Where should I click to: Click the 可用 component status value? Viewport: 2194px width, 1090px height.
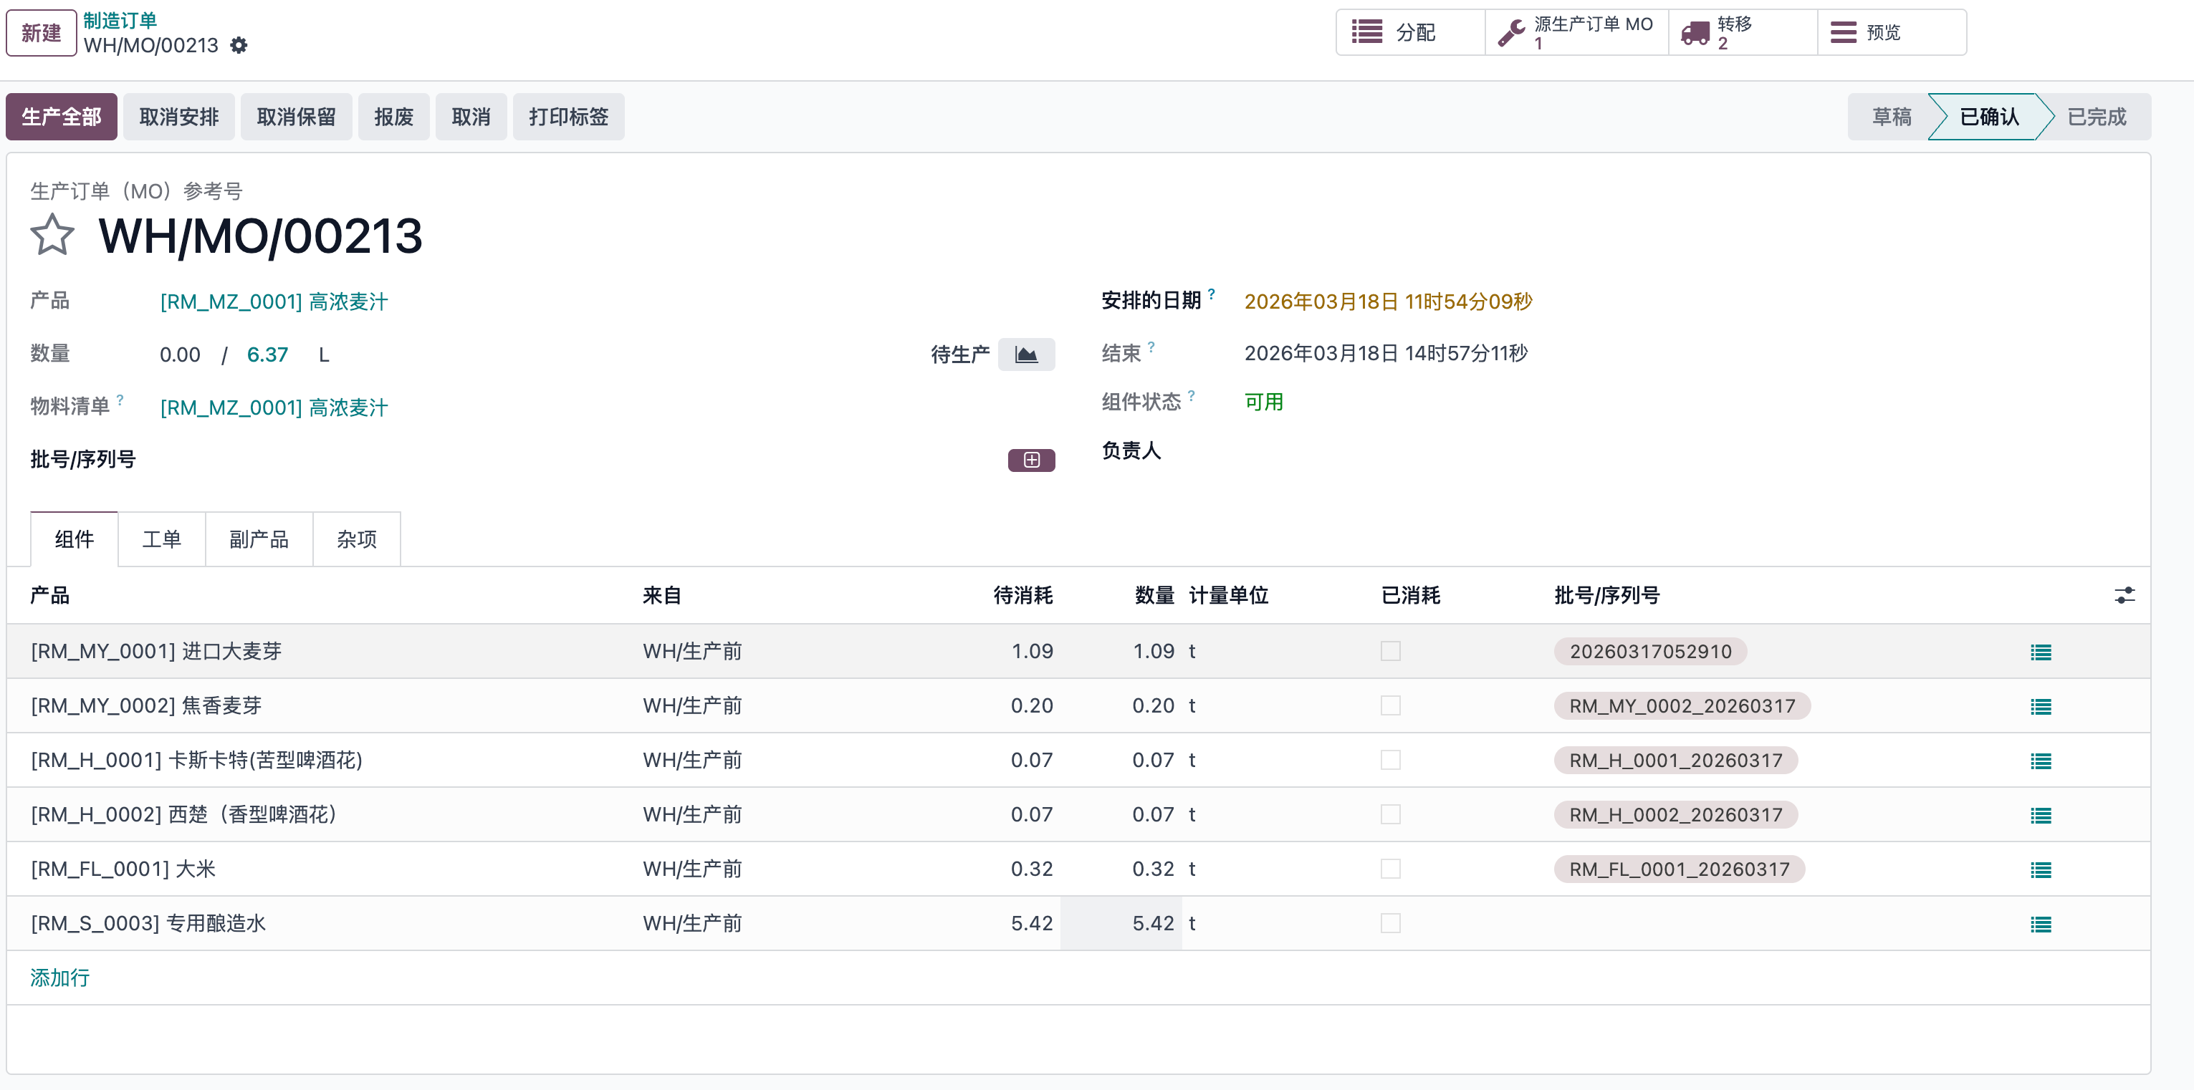(x=1264, y=402)
